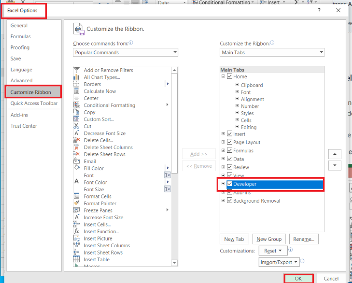Viewport: 352px width, 283px height.
Task: Open the Import/Export dropdown button
Action: click(279, 262)
